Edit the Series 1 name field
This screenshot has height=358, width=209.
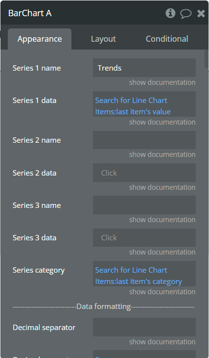tap(144, 68)
